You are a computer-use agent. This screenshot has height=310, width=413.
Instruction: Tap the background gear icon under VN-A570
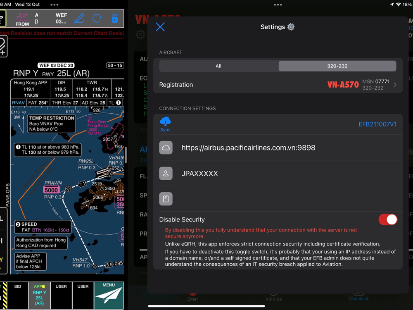(x=140, y=35)
